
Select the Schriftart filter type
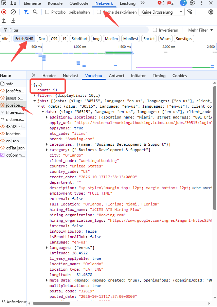pyautogui.click(x=79, y=39)
